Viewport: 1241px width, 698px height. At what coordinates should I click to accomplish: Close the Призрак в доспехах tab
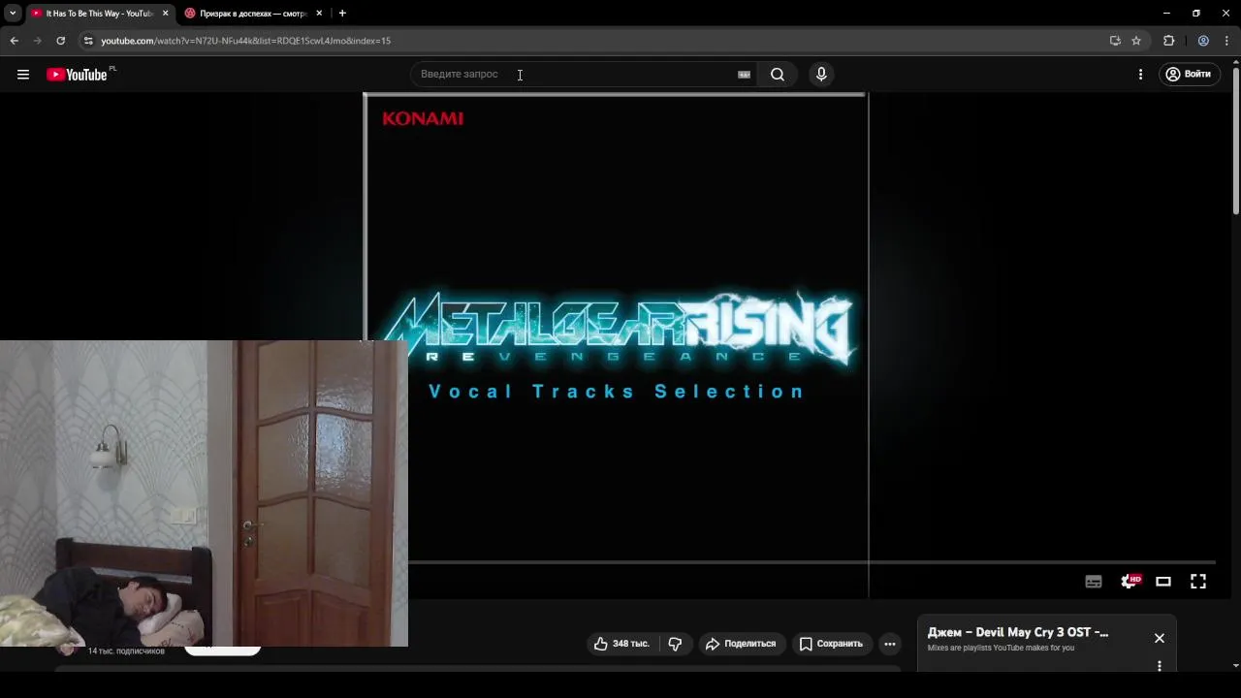(319, 14)
